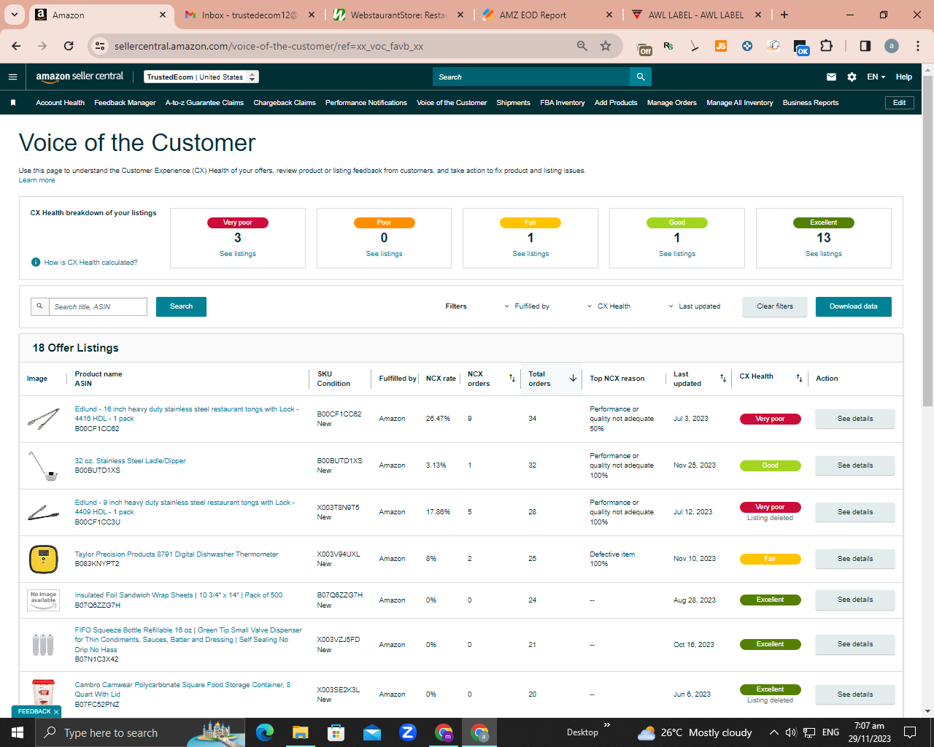This screenshot has width=934, height=747.
Task: Click Clear filters button
Action: click(x=775, y=306)
